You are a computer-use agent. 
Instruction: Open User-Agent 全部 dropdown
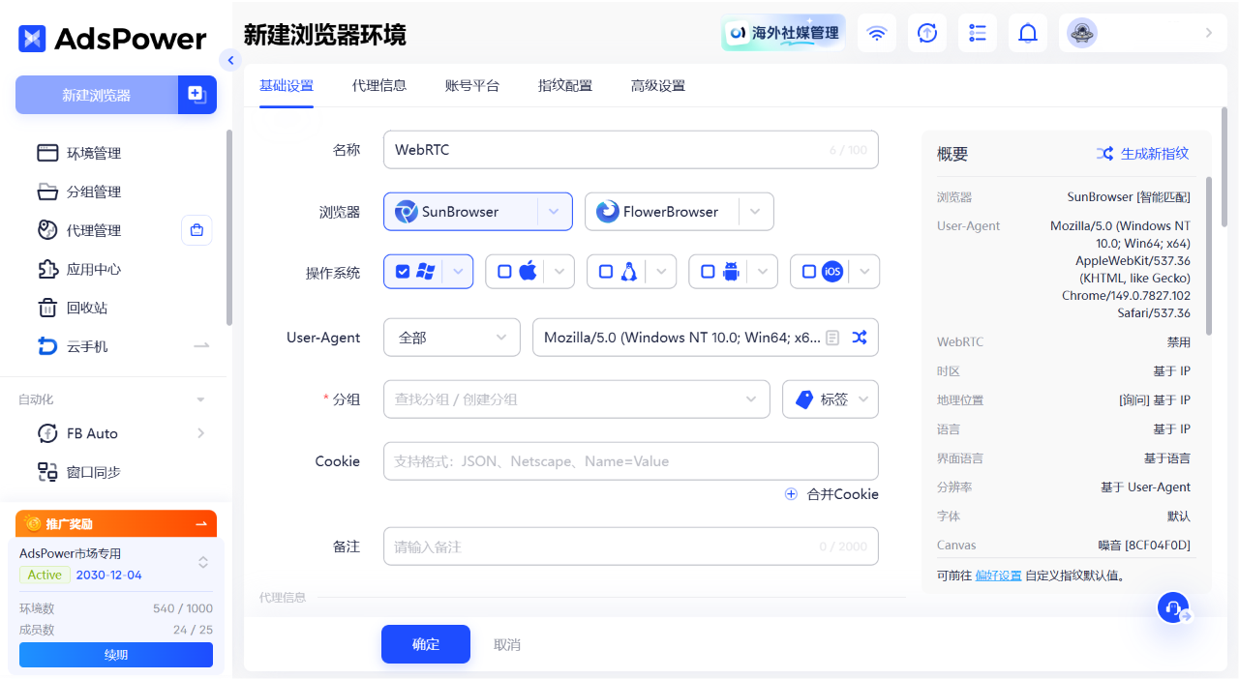452,338
